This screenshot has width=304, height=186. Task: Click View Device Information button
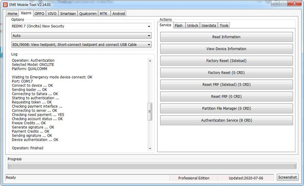[227, 49]
